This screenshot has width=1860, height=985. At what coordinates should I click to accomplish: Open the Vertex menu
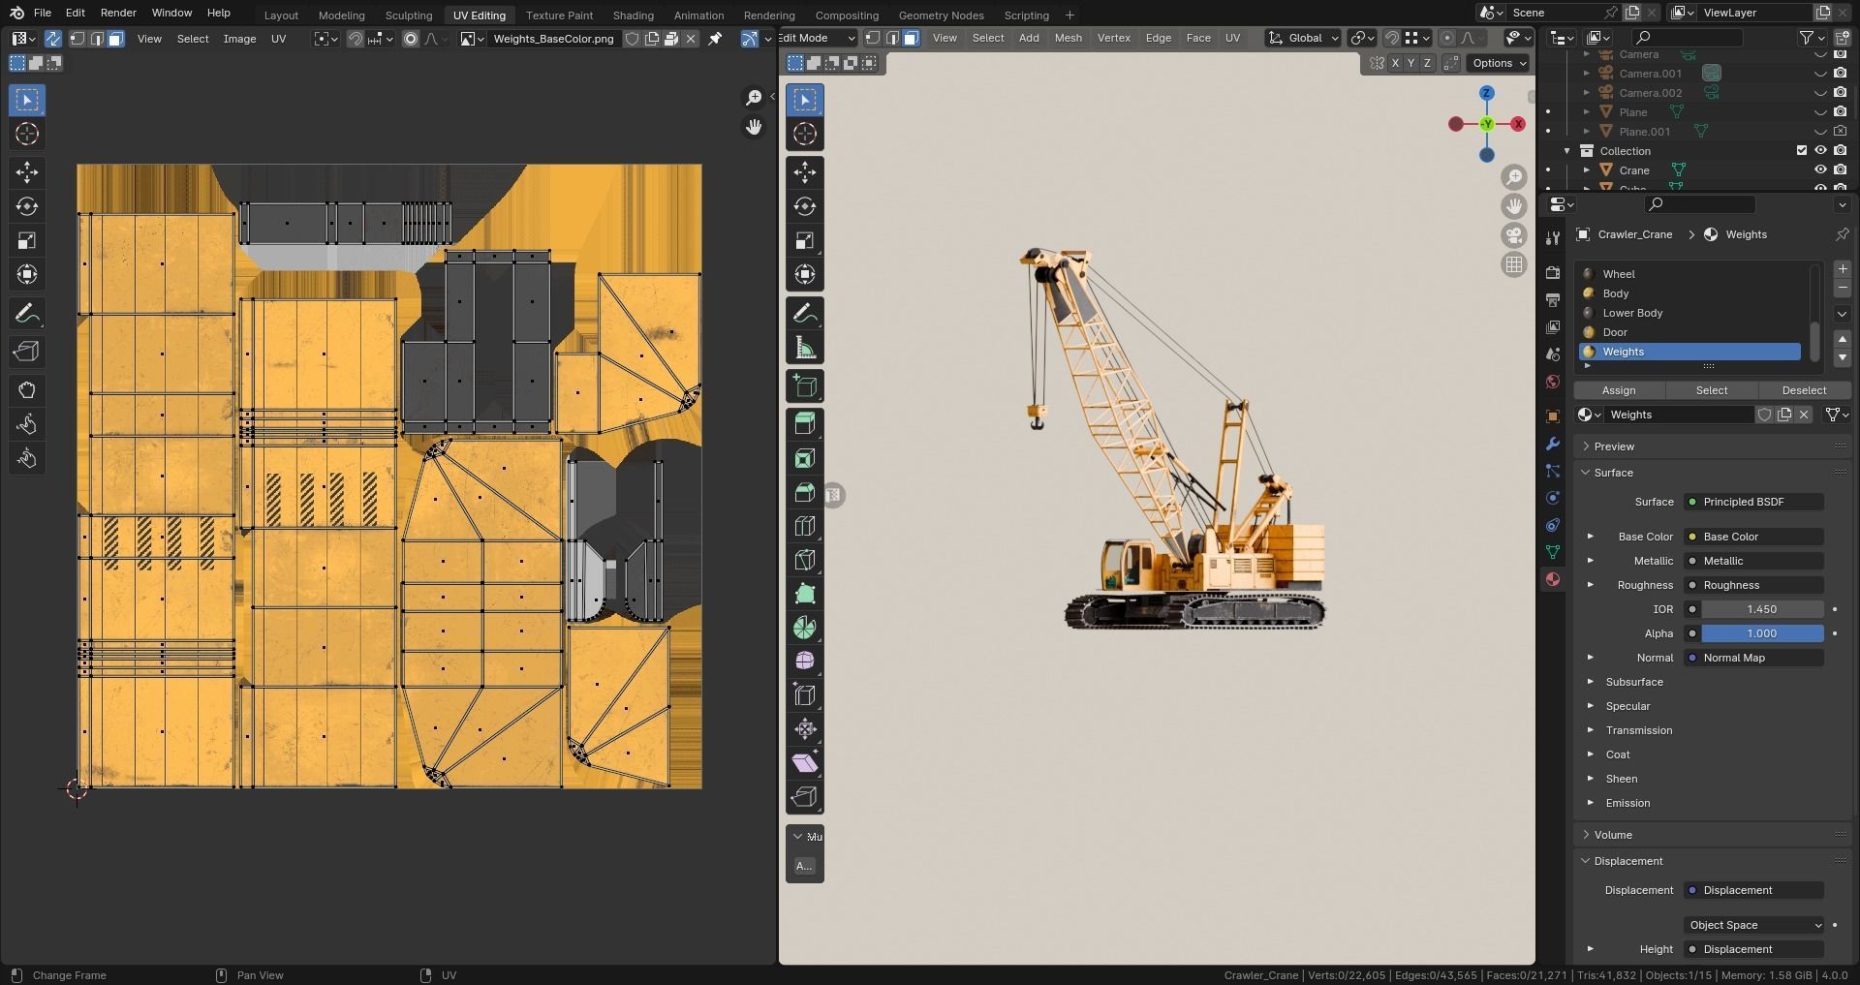pos(1113,38)
